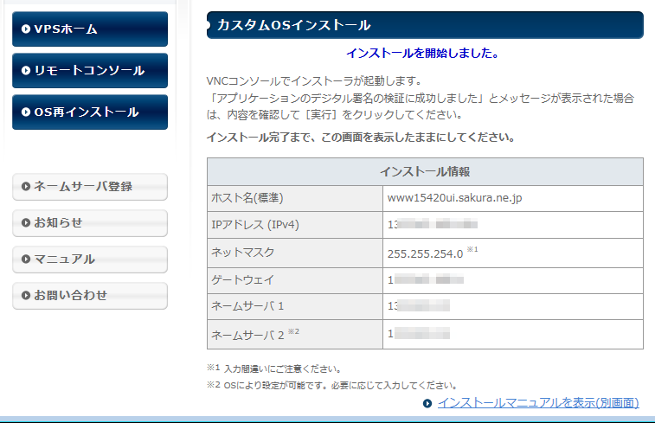The image size is (655, 423).
Task: Click the カスタムOSインストール heading
Action: point(293,25)
